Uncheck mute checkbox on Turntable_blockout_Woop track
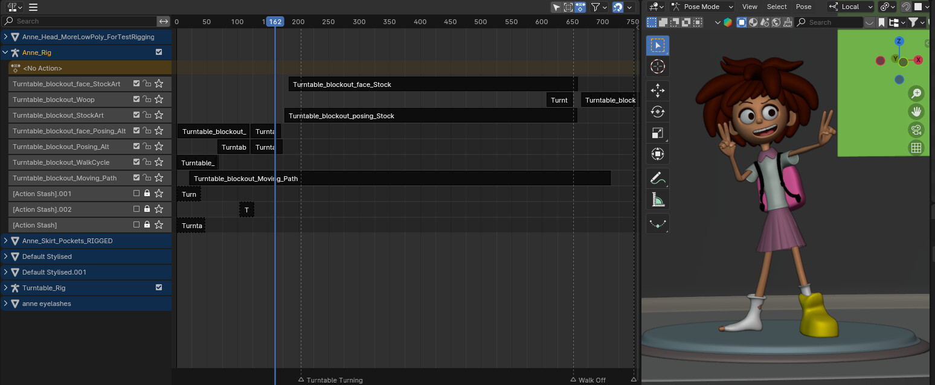Image resolution: width=935 pixels, height=385 pixels. click(x=137, y=99)
